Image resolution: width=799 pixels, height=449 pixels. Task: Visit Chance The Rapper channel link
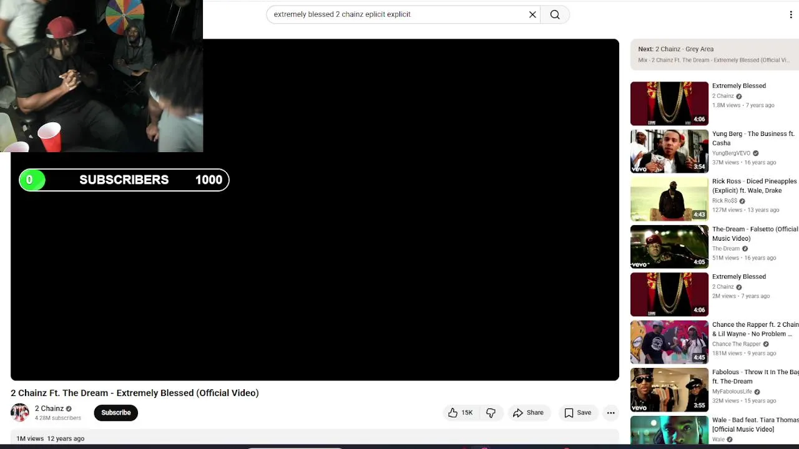coord(737,344)
